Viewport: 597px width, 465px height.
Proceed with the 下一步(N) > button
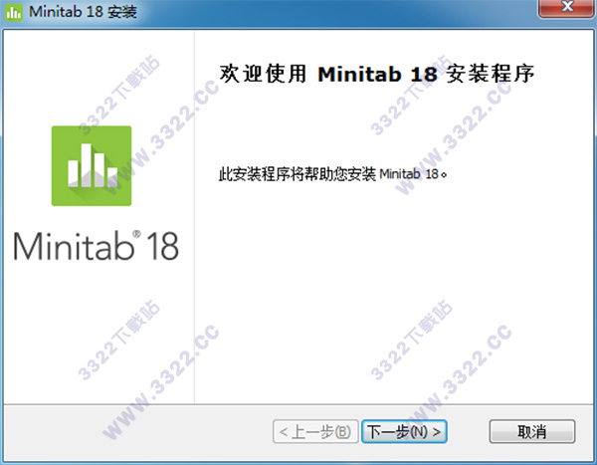pos(404,431)
